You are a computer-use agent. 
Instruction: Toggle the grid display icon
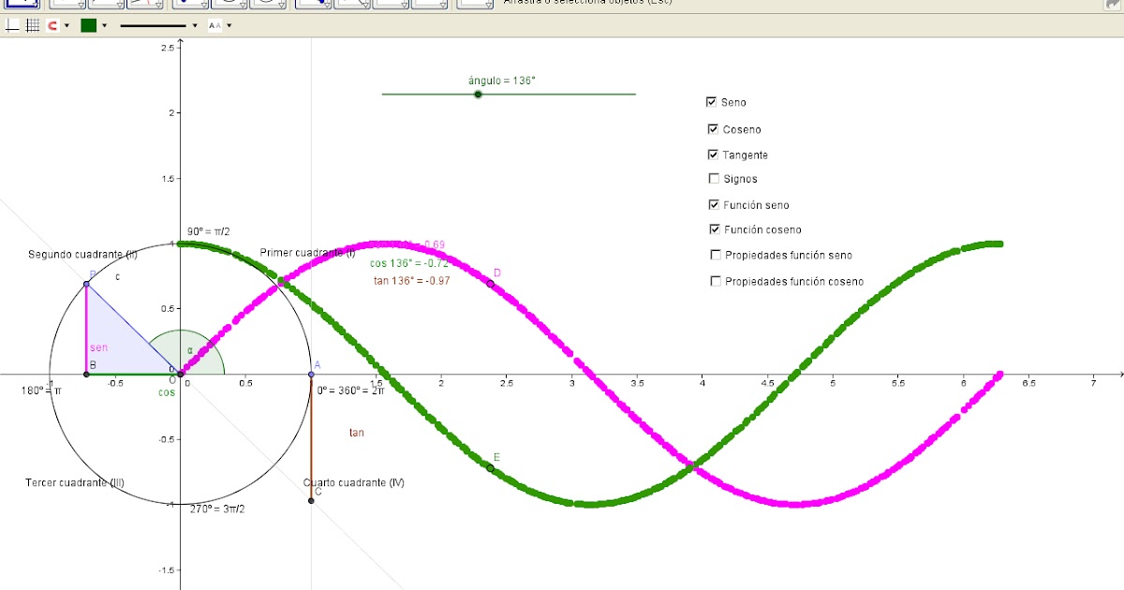(33, 25)
